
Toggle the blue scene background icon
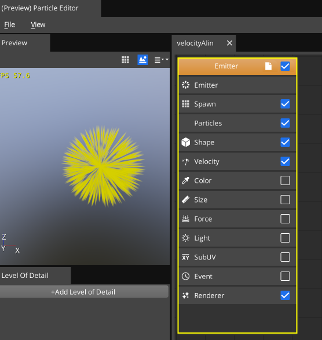pos(142,60)
